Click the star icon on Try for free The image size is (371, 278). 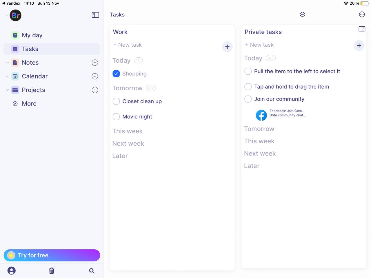(x=11, y=255)
